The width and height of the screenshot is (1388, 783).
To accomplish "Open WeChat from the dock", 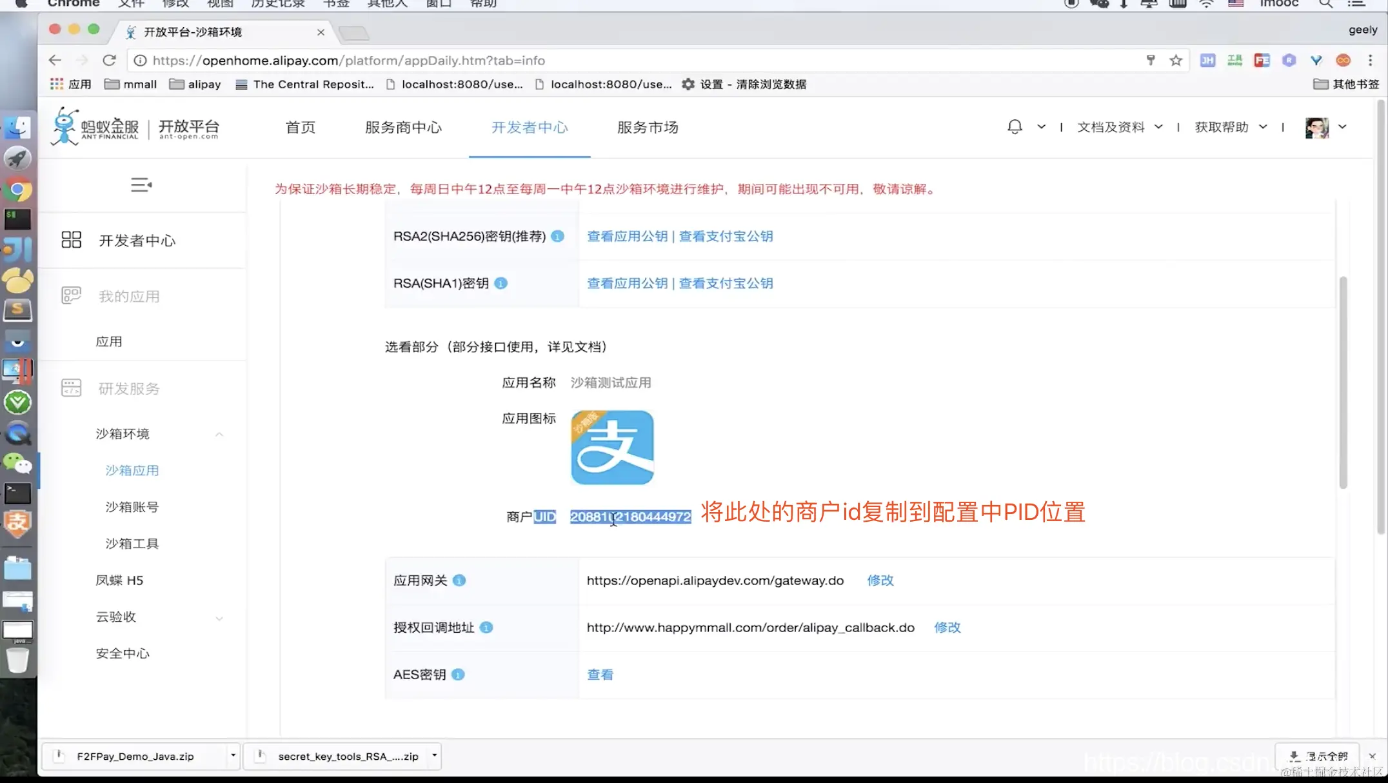I will point(17,463).
